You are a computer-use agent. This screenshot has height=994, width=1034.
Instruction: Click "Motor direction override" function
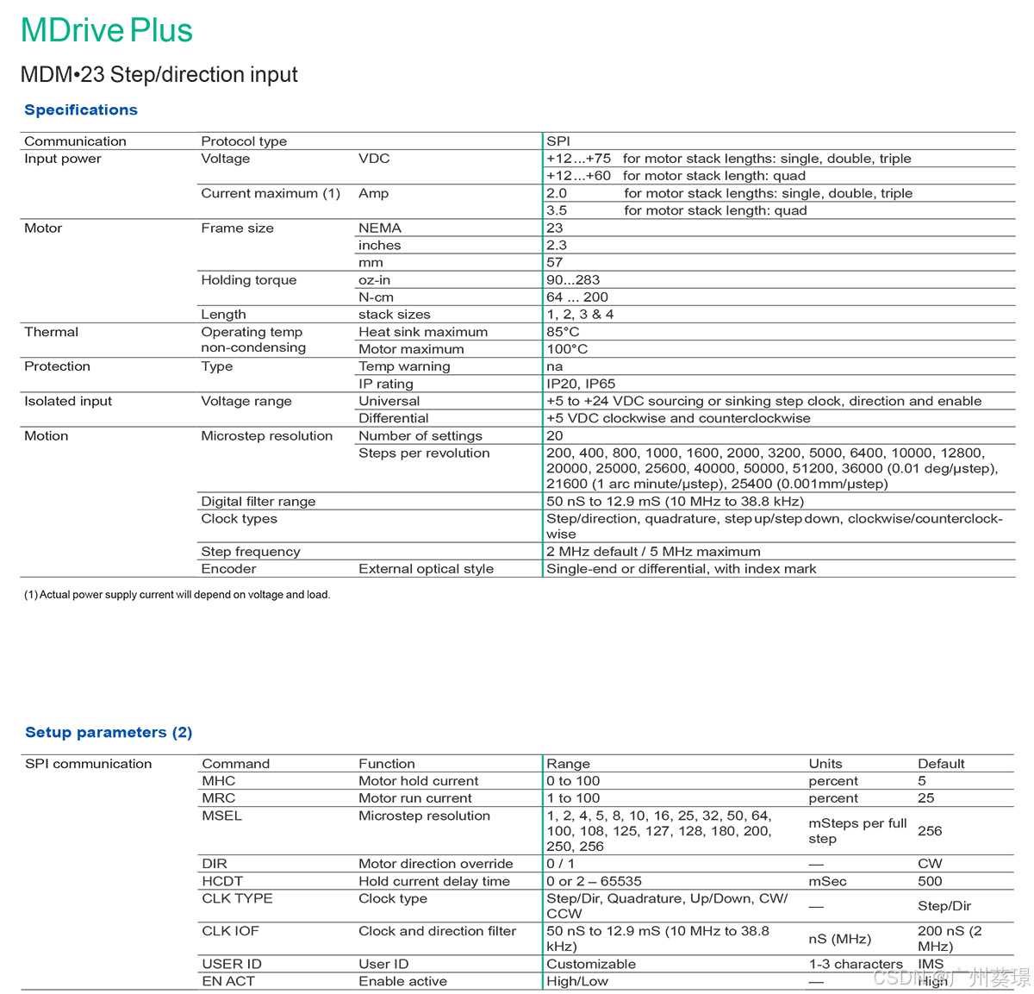point(436,864)
